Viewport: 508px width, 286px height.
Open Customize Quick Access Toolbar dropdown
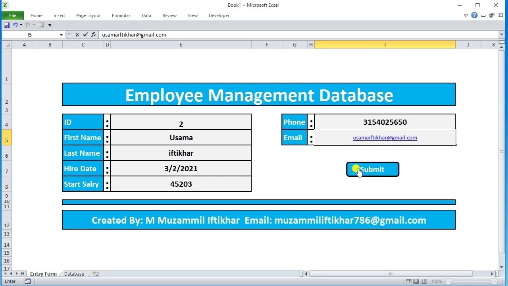click(x=50, y=25)
